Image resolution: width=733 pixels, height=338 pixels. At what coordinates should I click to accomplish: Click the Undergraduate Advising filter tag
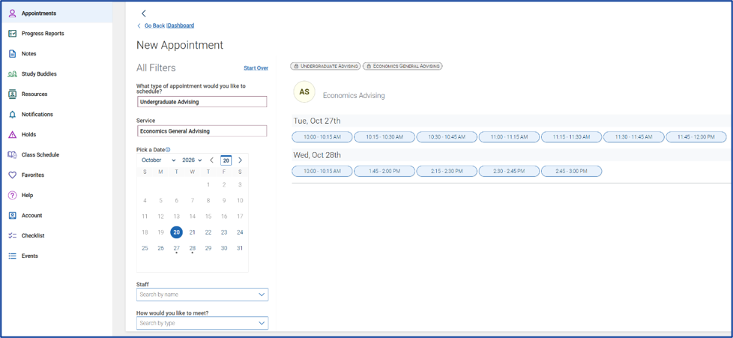pyautogui.click(x=325, y=67)
